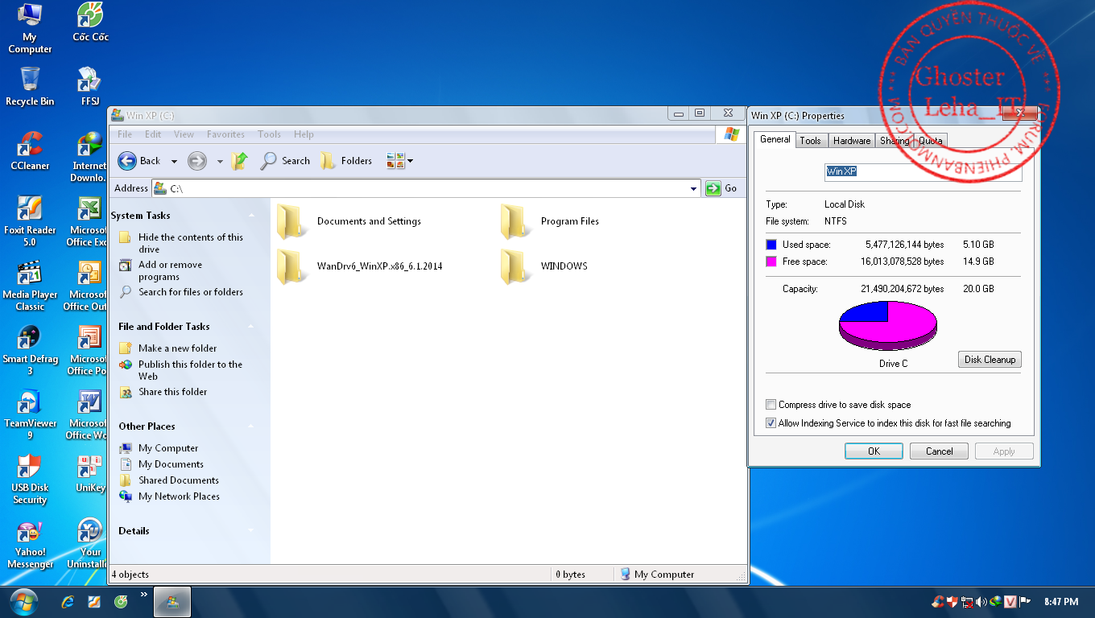
Task: Enable Compress drive to save disk space
Action: point(771,405)
